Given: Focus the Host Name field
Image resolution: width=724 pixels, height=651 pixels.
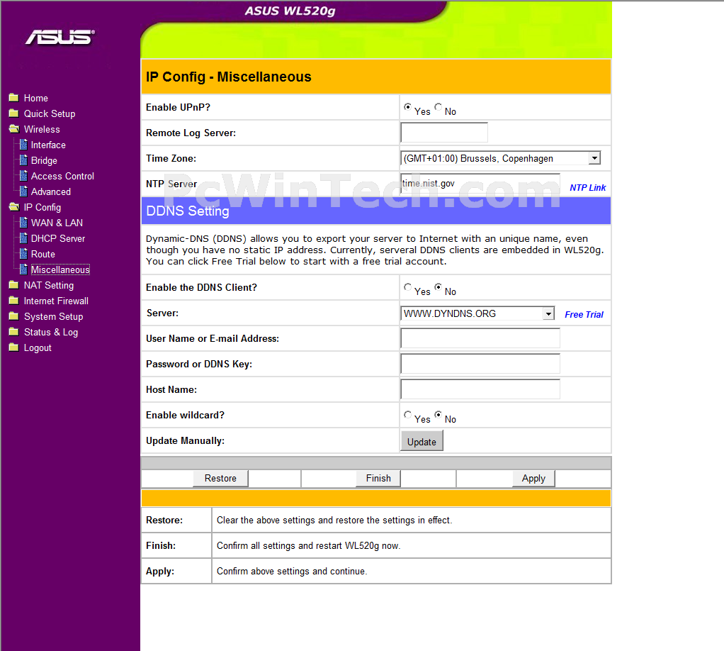Looking at the screenshot, I should [x=480, y=389].
